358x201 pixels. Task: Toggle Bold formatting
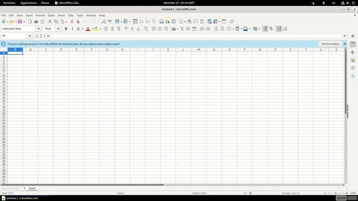tap(66, 28)
